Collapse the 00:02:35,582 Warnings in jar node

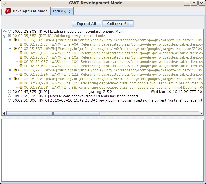pos(10,40)
